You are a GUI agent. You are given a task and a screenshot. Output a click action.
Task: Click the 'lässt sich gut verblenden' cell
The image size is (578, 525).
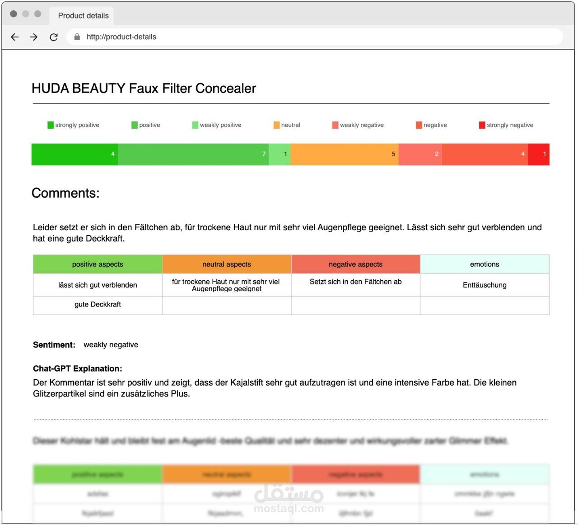click(x=98, y=285)
